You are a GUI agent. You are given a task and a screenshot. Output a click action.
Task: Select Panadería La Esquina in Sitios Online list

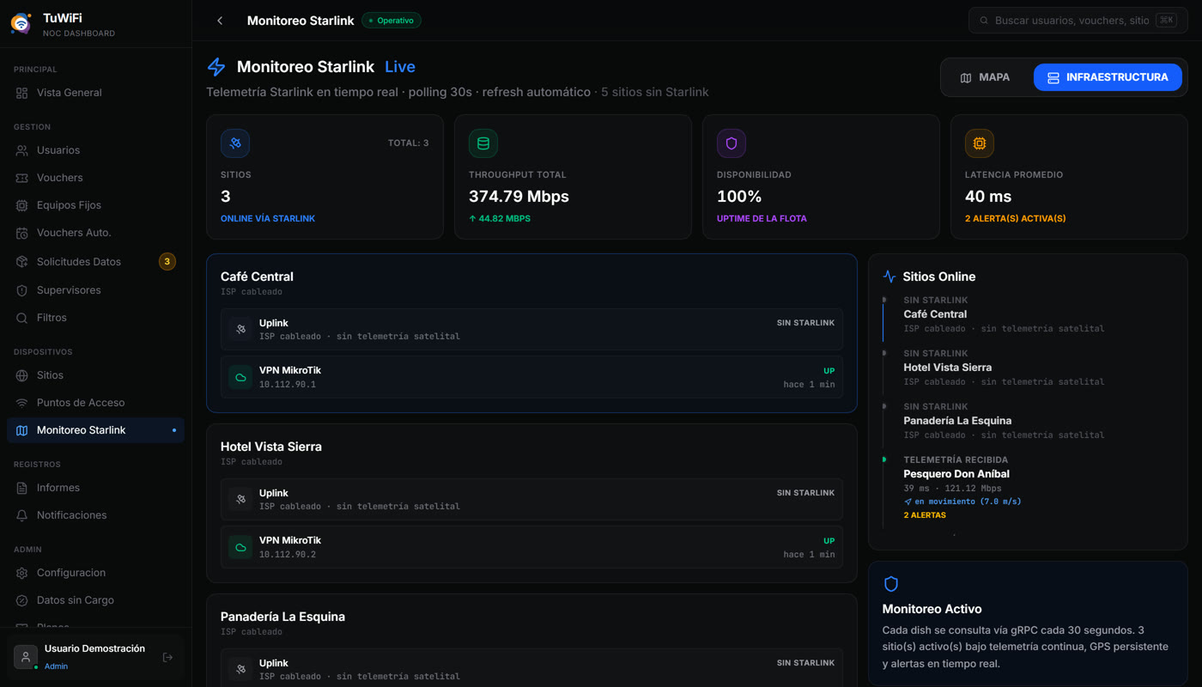pos(957,421)
